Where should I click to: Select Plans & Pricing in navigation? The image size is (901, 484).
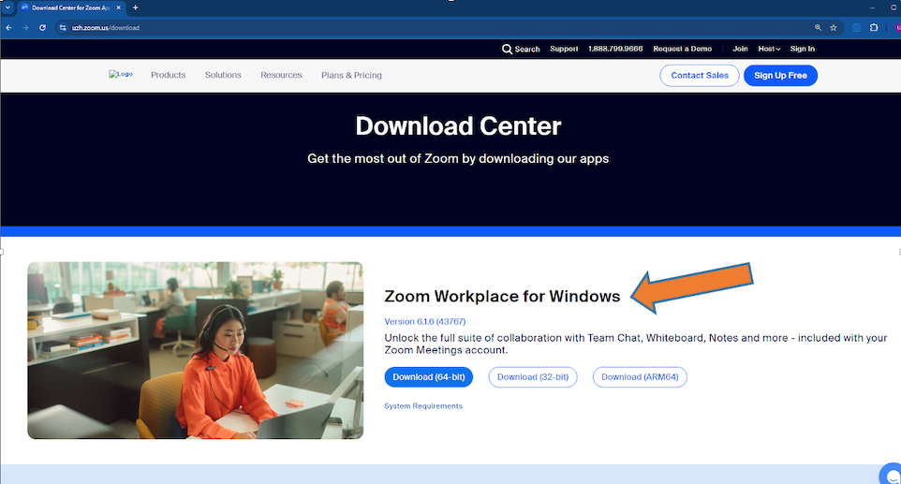pos(351,75)
